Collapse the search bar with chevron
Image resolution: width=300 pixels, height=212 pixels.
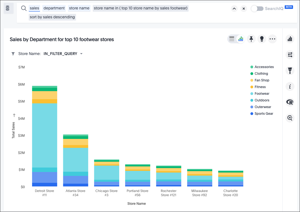(x=234, y=9)
